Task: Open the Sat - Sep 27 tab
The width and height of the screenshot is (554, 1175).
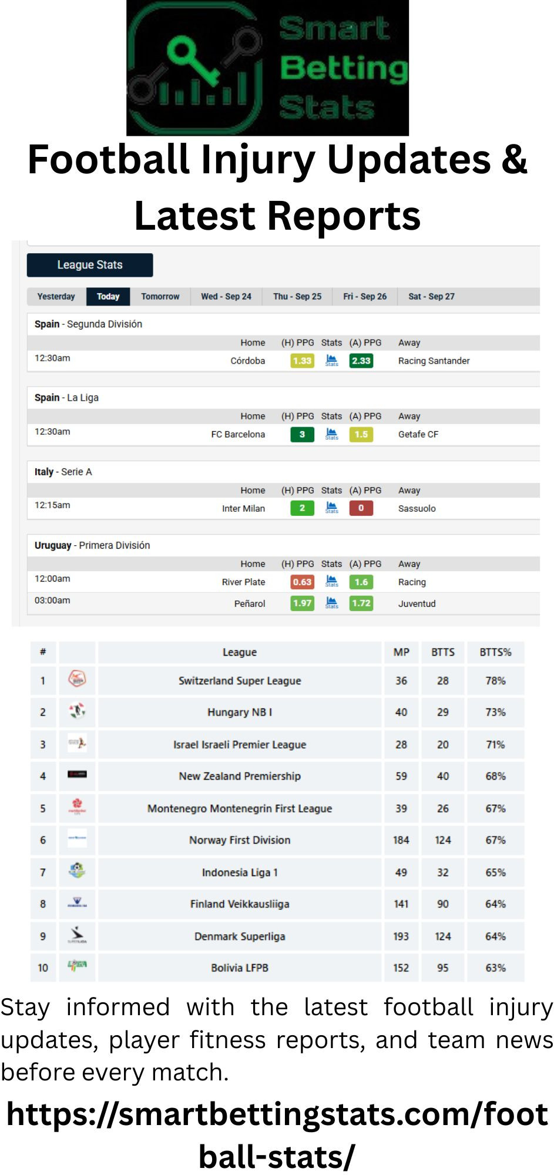Action: [432, 296]
